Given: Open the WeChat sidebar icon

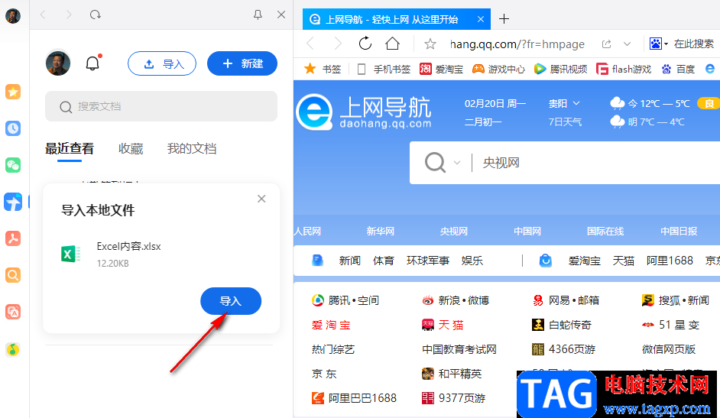Looking at the screenshot, I should coord(13,165).
